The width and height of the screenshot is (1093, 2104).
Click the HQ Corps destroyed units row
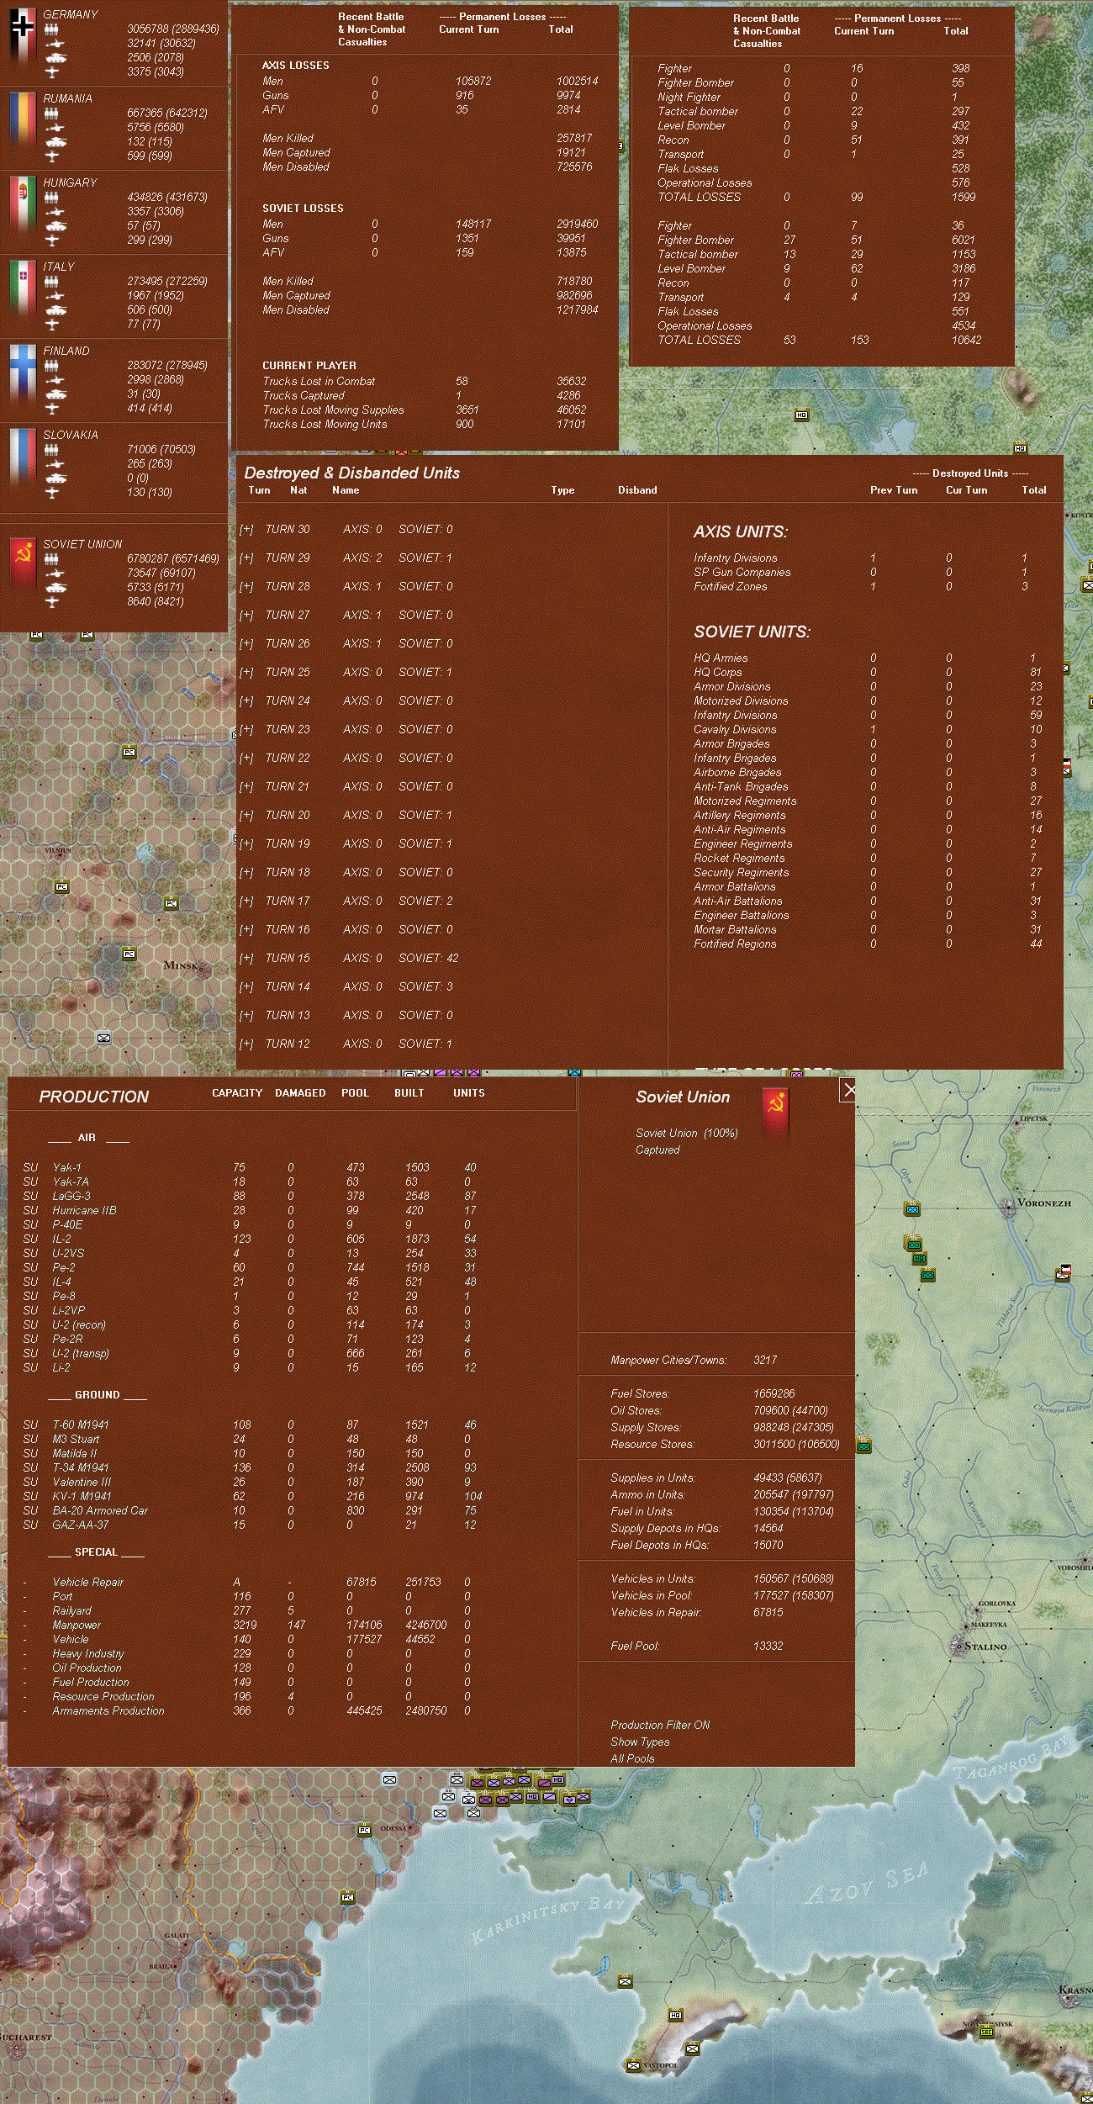(x=868, y=673)
